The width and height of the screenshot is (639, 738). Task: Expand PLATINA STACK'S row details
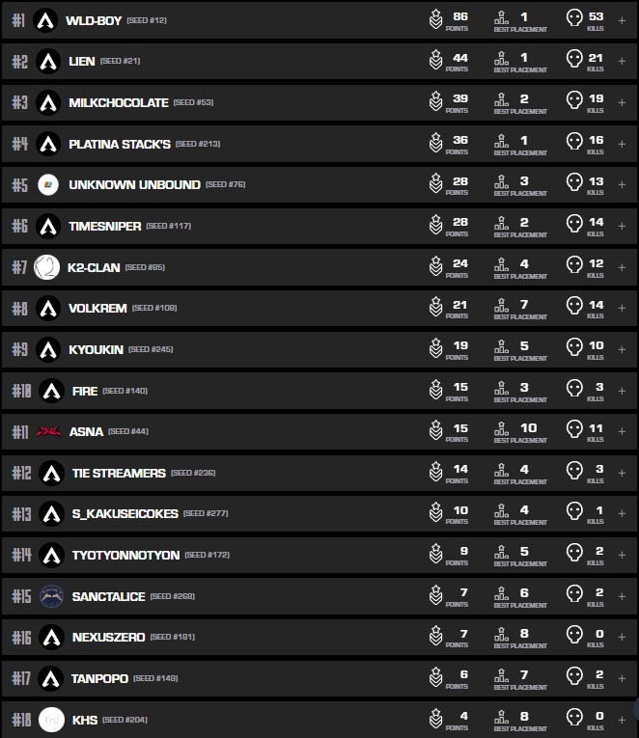point(622,144)
